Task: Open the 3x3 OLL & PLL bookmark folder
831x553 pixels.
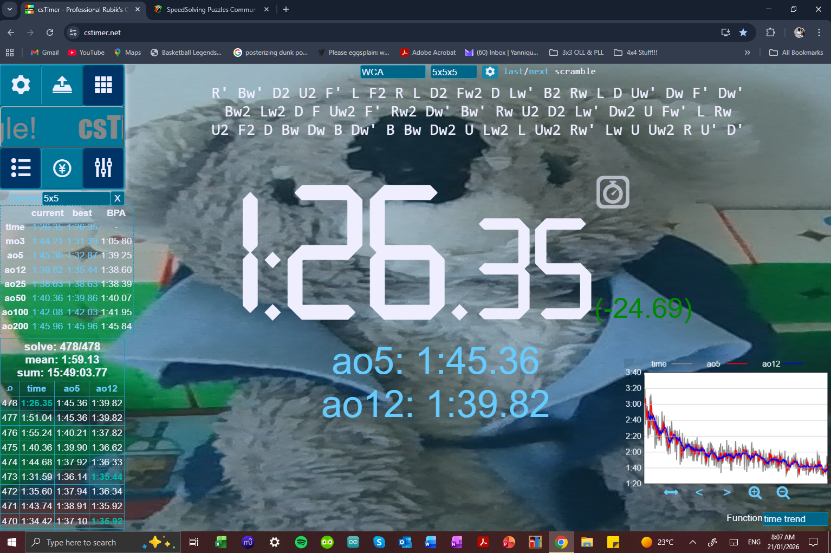Action: [x=576, y=53]
